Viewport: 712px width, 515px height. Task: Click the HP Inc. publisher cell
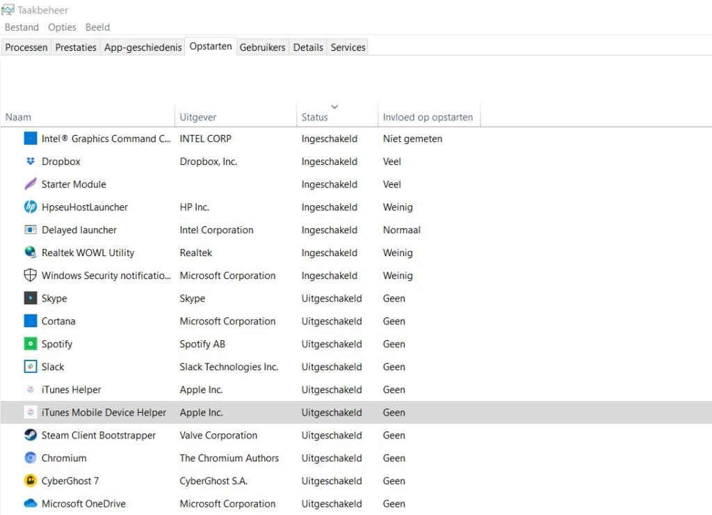click(x=195, y=207)
